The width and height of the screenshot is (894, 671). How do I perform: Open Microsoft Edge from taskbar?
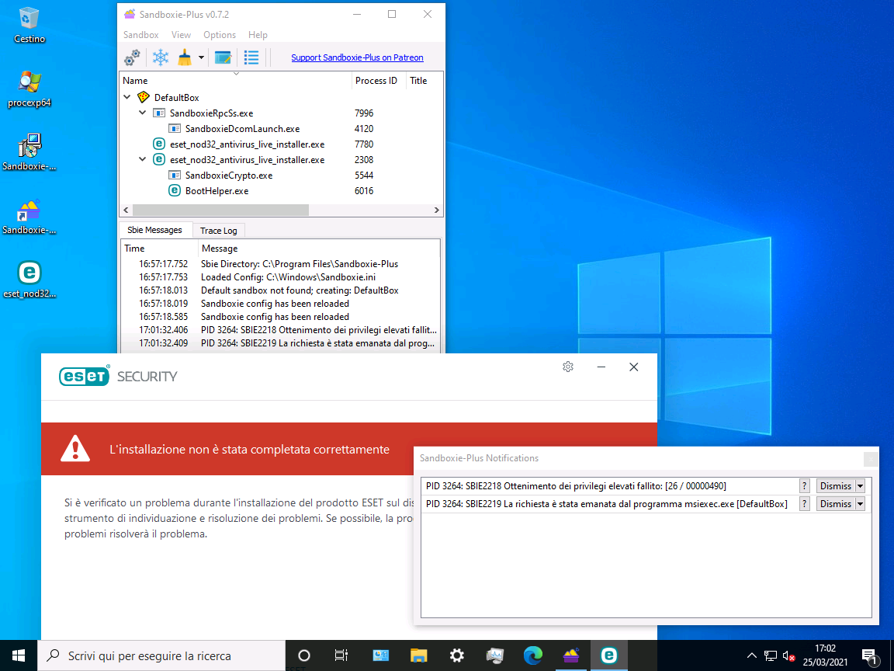click(x=533, y=655)
